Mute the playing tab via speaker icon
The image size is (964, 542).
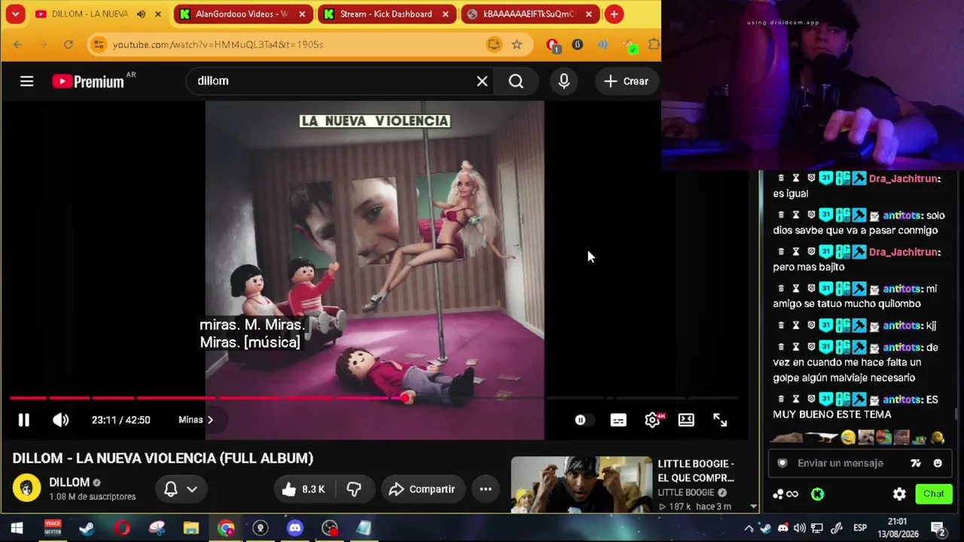coord(141,14)
